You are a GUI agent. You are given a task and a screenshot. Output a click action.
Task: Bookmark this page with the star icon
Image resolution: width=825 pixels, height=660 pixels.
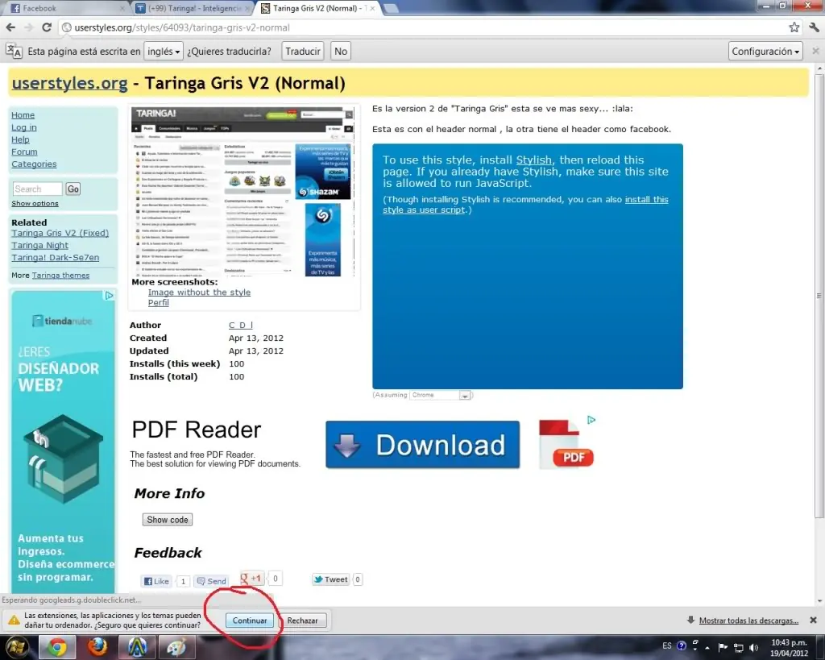pos(794,27)
